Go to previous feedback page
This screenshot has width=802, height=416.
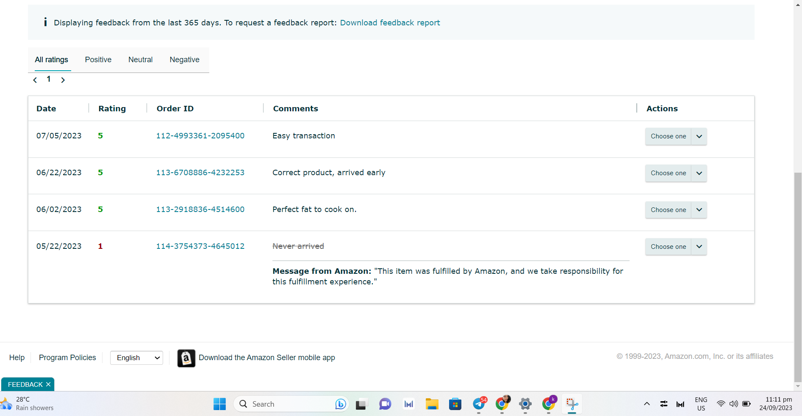click(35, 80)
